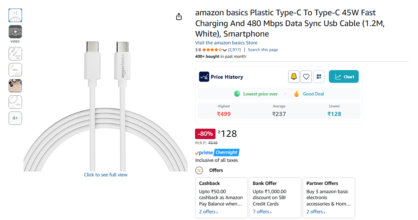Click the Offers percent badge icon
The height and width of the screenshot is (220, 418).
[x=199, y=170]
